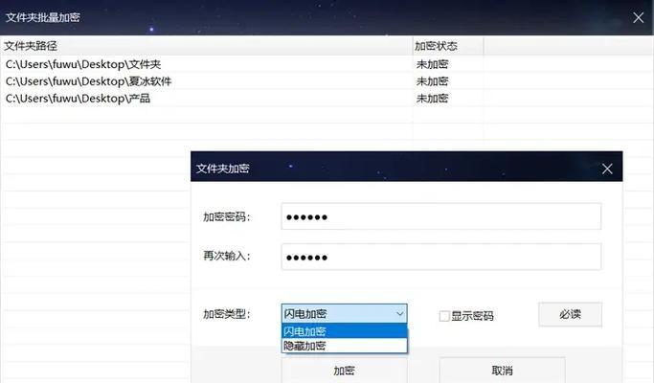Confirm with the 加密 button
Screen dimensions: 654x383
[x=344, y=370]
